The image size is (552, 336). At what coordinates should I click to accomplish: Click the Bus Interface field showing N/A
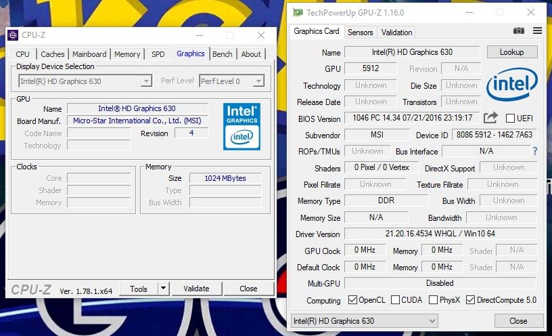point(486,151)
